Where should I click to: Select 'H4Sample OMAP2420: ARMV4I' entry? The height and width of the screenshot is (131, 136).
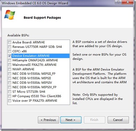(x=35, y=60)
